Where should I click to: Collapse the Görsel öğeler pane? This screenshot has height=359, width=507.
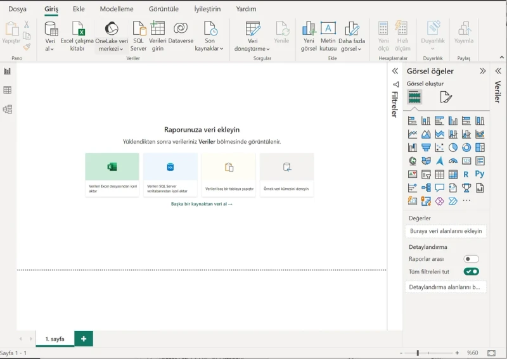pos(482,71)
